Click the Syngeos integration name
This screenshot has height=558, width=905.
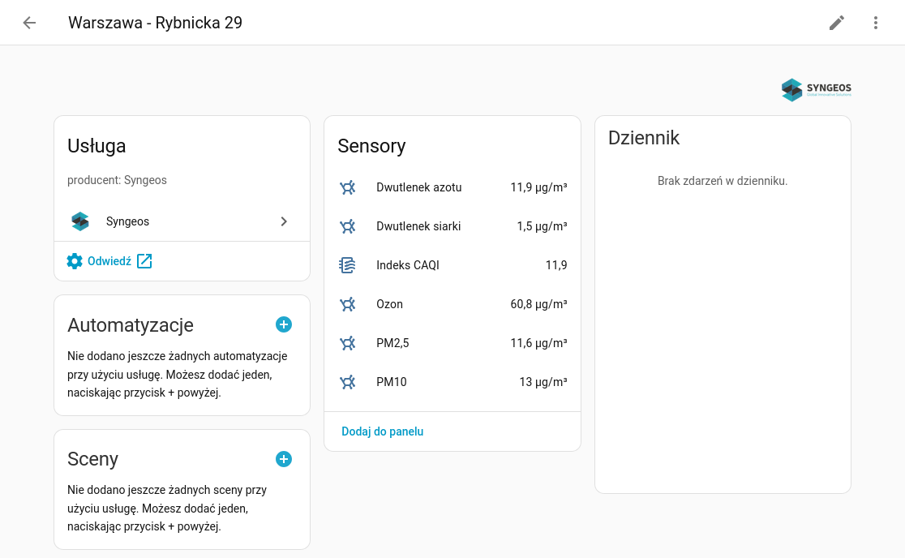(127, 221)
